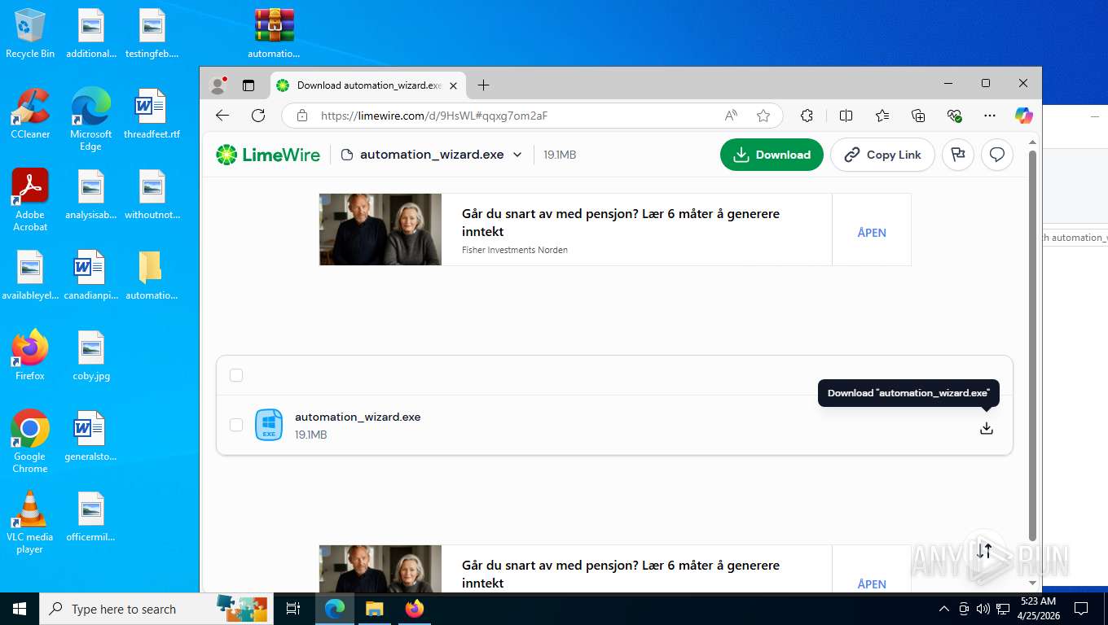The image size is (1108, 625).
Task: Select the Download automation_wizard.exe browser tab
Action: coord(367,85)
